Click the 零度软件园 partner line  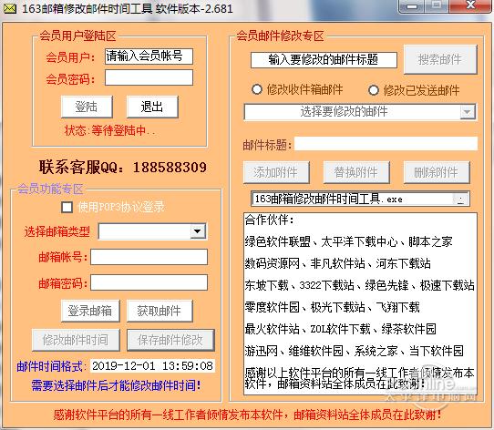[x=333, y=307]
